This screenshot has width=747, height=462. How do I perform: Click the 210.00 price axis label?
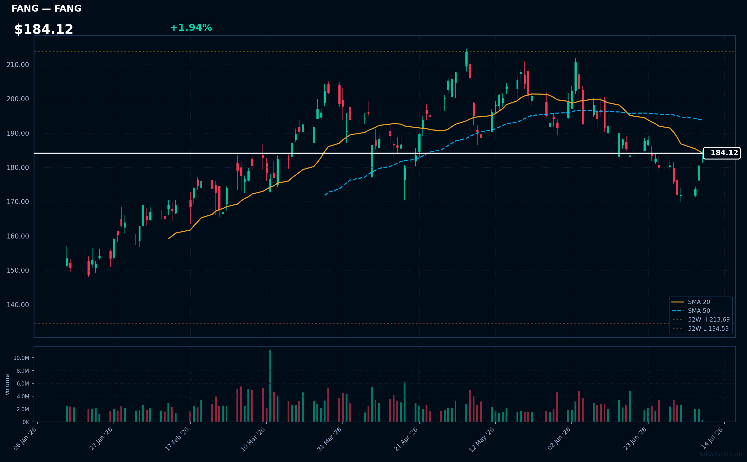coord(18,65)
